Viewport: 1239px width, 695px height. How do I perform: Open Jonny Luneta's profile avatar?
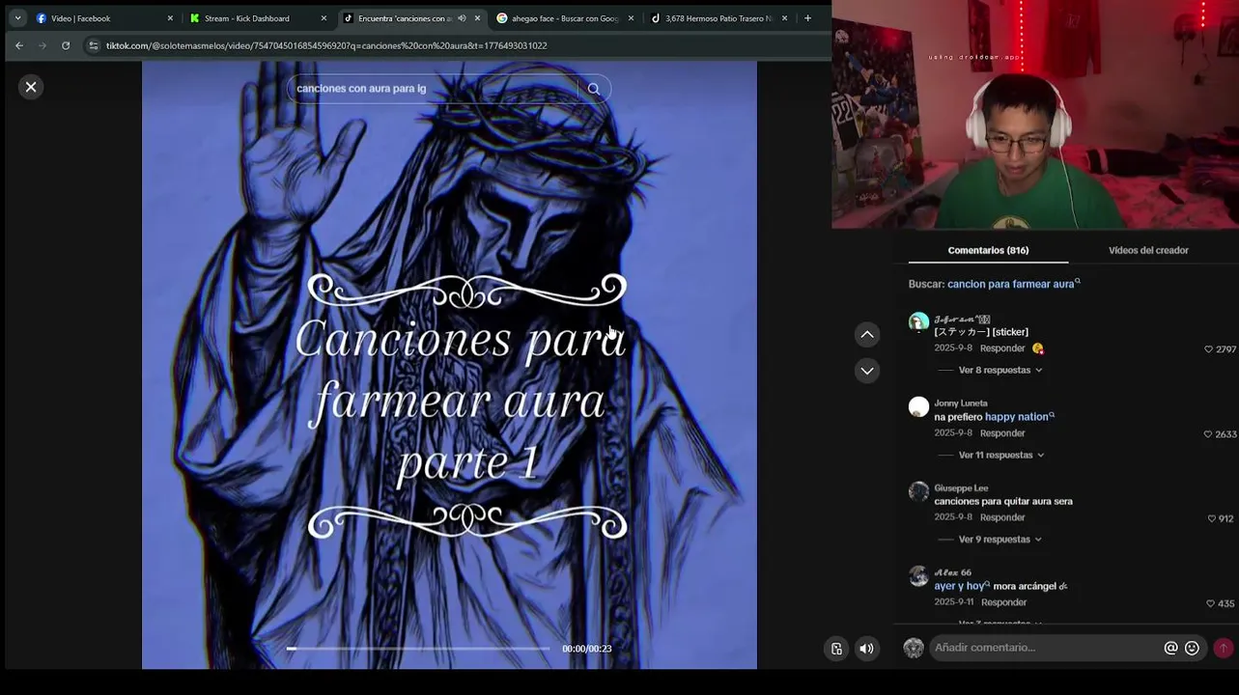pos(918,407)
